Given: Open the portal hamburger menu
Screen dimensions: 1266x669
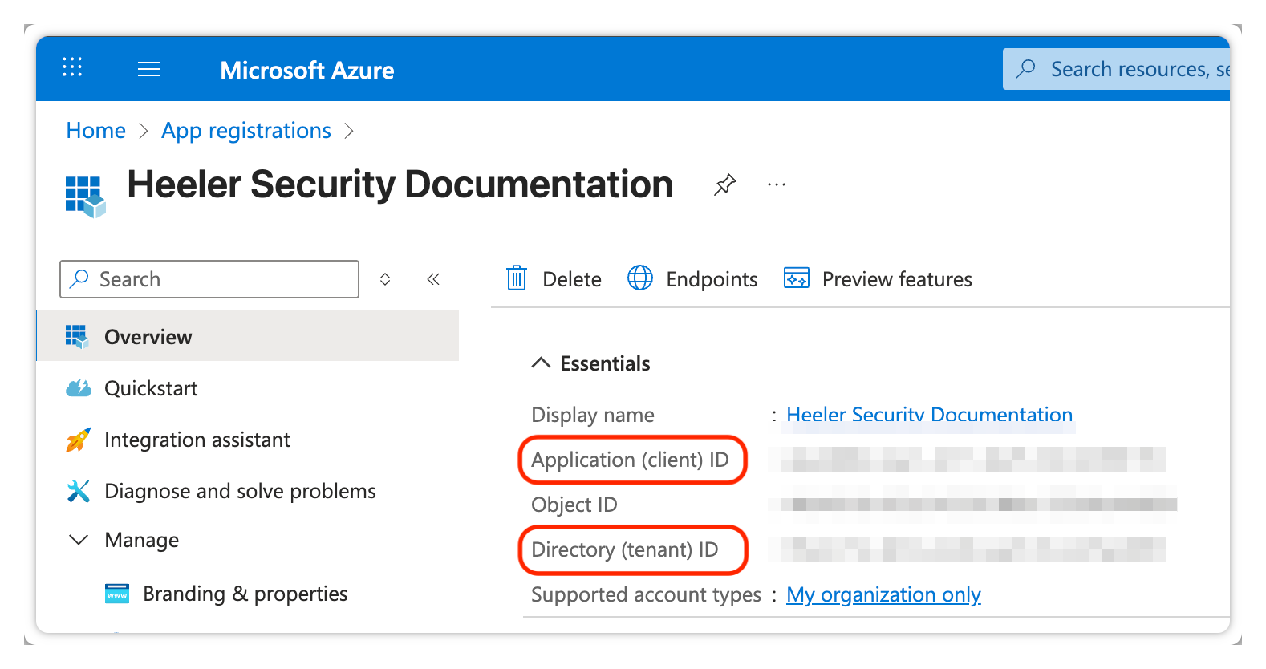Looking at the screenshot, I should 149,69.
